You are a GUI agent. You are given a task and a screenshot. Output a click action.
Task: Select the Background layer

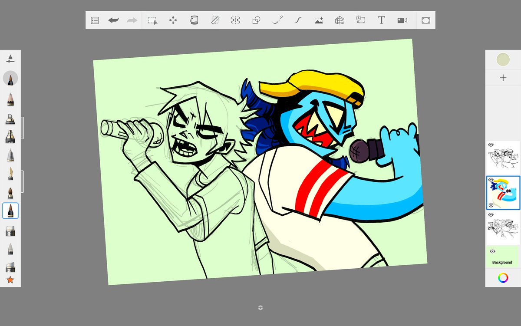503,257
